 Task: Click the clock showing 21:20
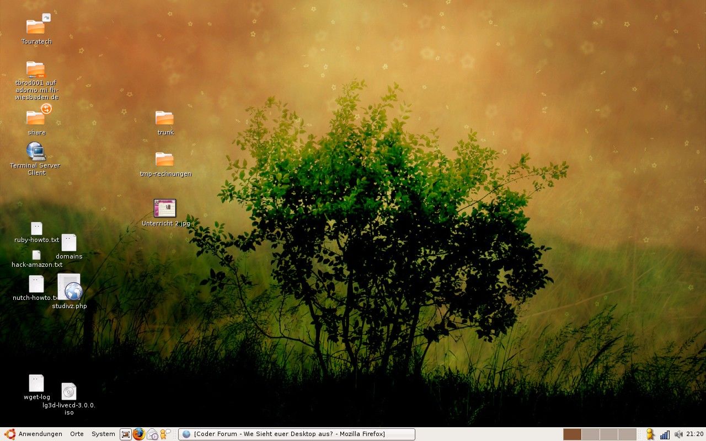click(694, 434)
